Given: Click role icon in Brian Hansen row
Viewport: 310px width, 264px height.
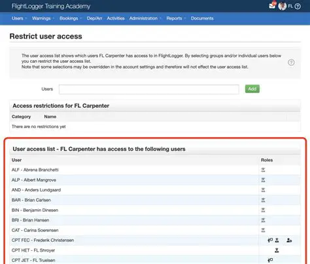Looking at the screenshot, I should click(263, 220).
